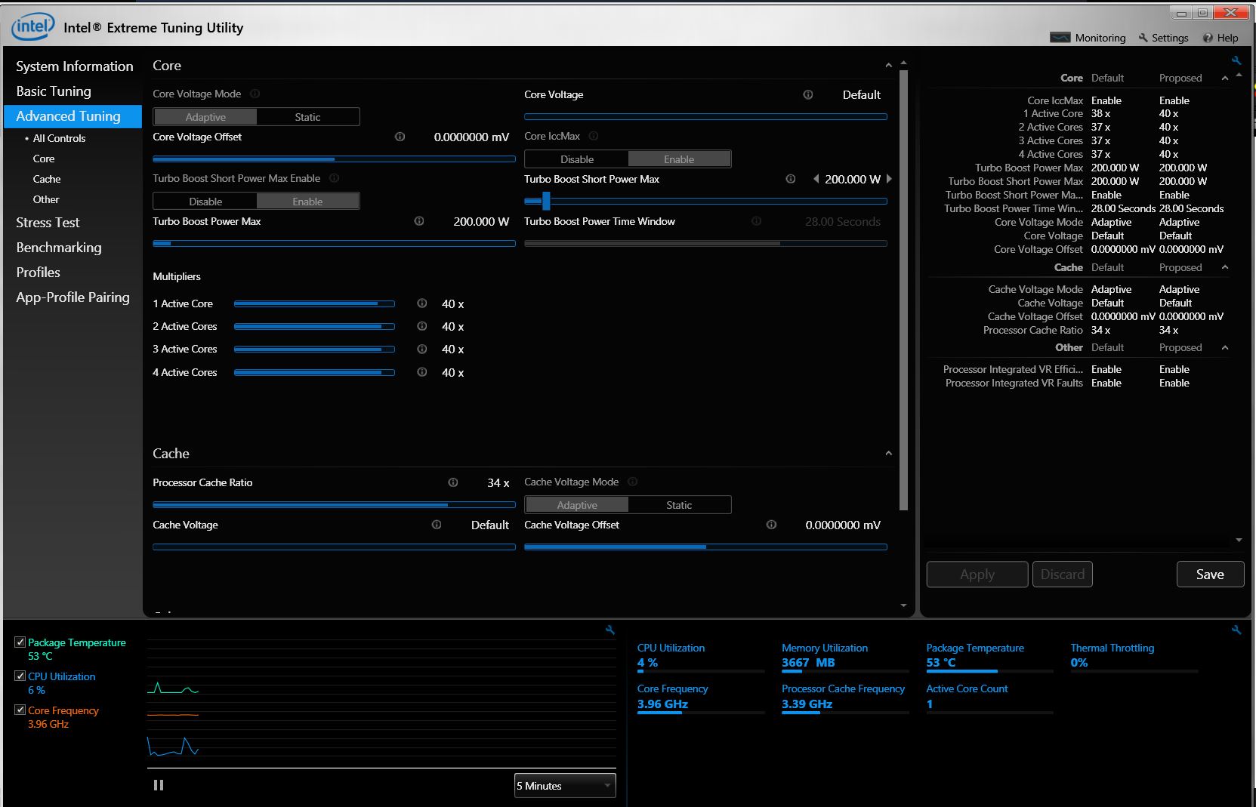The width and height of the screenshot is (1256, 807).
Task: Open the Benchmarking section
Action: pyautogui.click(x=59, y=248)
